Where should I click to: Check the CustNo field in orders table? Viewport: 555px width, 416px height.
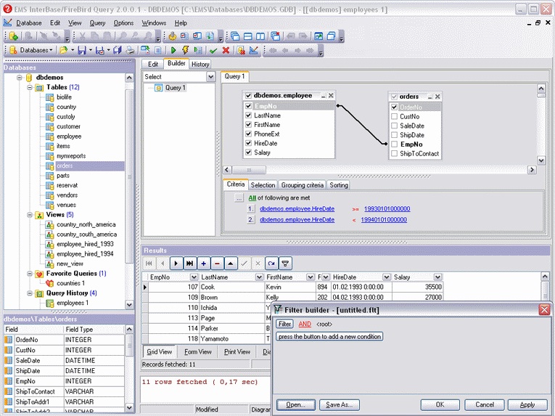click(x=395, y=116)
